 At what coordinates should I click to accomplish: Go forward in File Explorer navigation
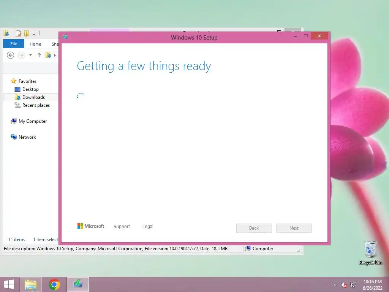(22, 55)
